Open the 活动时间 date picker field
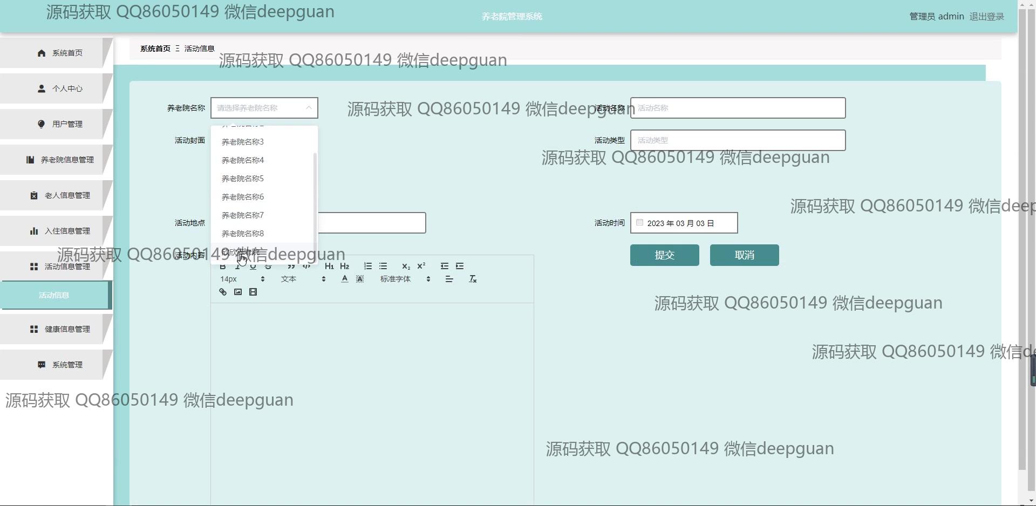This screenshot has width=1036, height=506. (x=684, y=223)
